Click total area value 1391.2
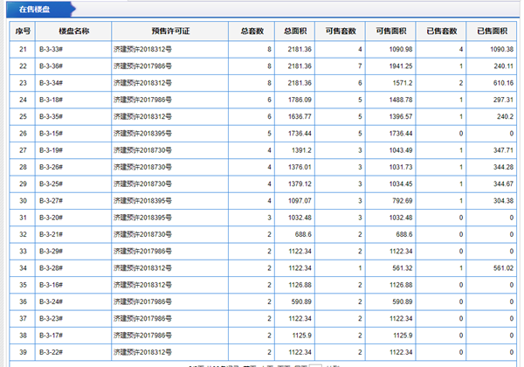Screen dimensions: 524x367 pyautogui.click(x=301, y=150)
